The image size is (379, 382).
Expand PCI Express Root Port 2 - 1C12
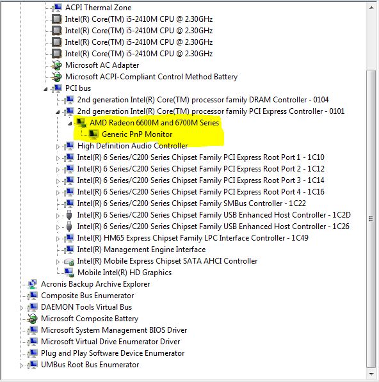point(58,170)
